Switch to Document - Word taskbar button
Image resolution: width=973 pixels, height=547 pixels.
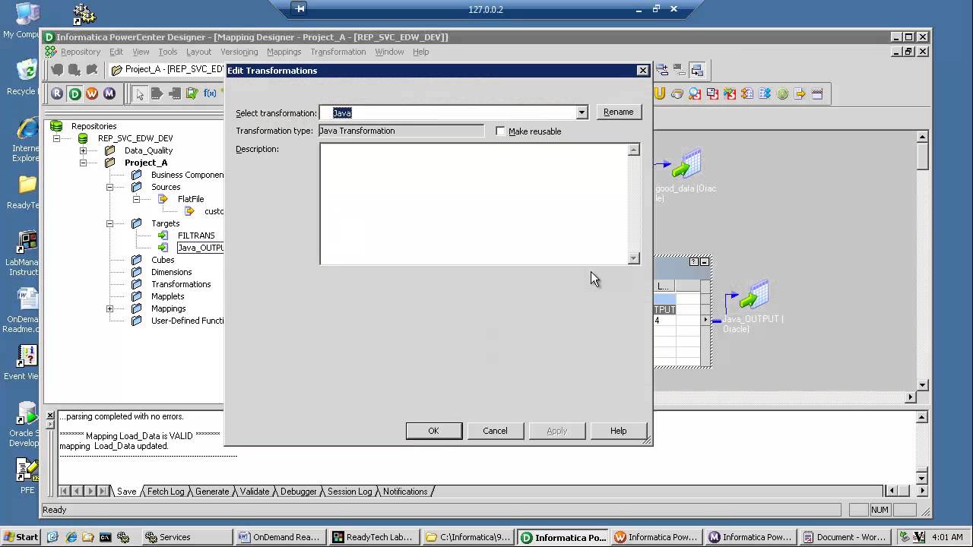(x=844, y=537)
